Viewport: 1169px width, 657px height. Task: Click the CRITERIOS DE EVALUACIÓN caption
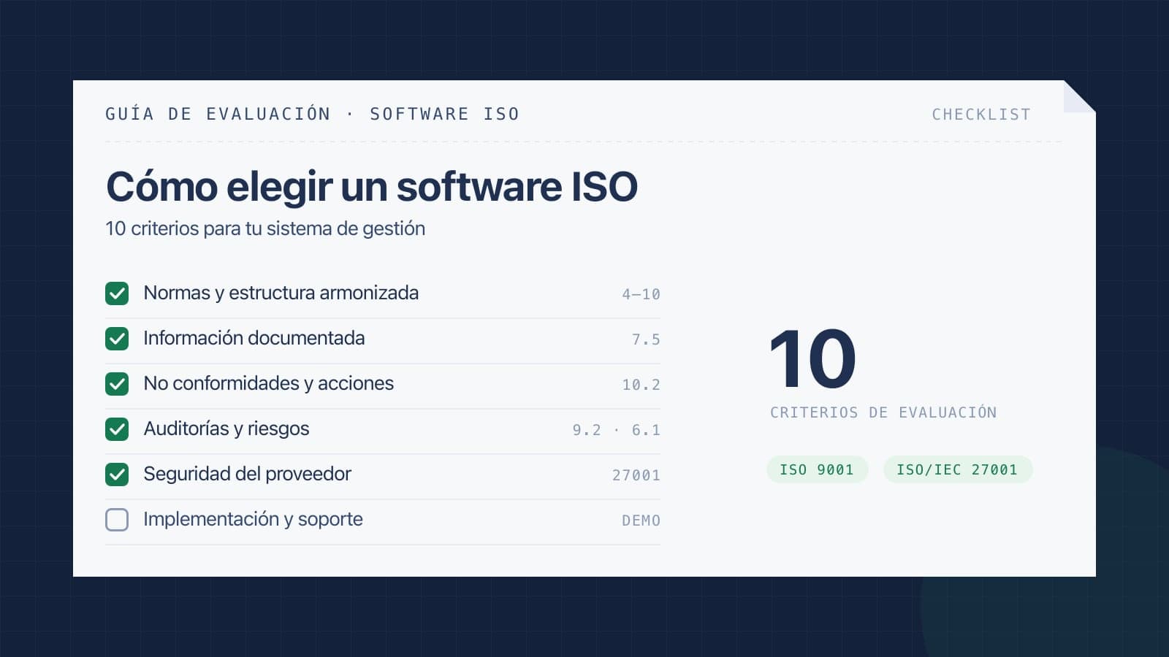pos(883,412)
